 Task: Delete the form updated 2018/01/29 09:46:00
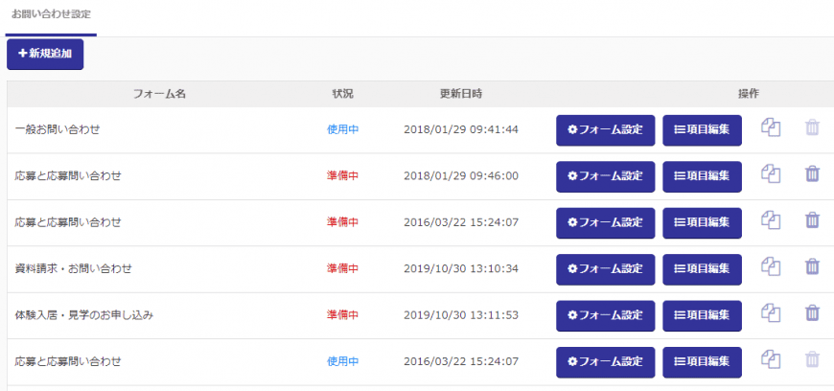(812, 174)
